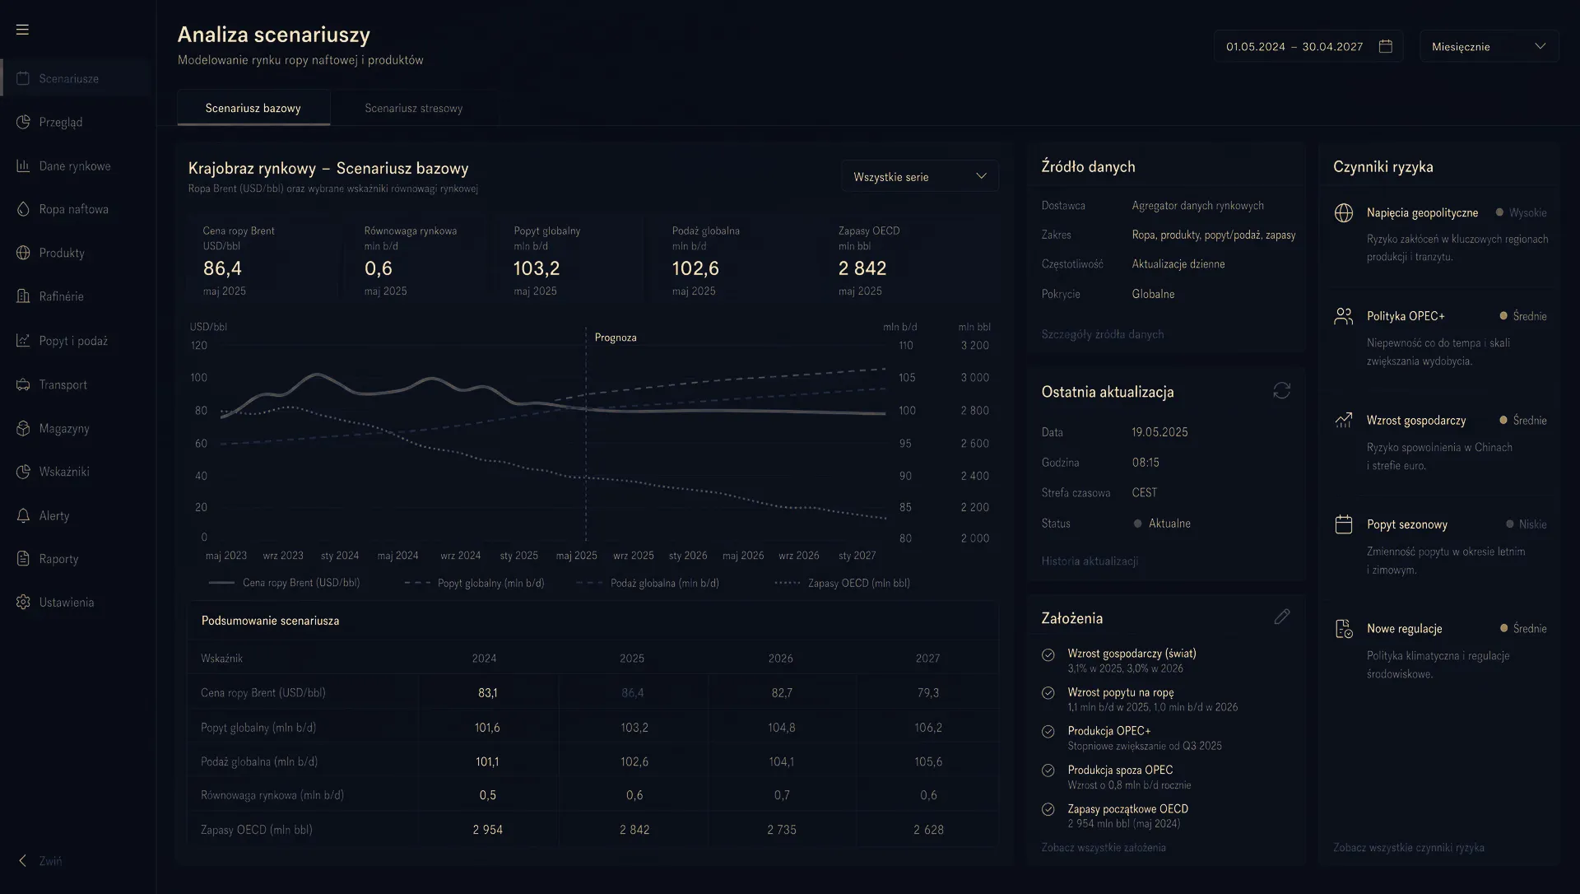
Task: Refresh the Ostatnia aktualizacja panel
Action: pos(1281,390)
